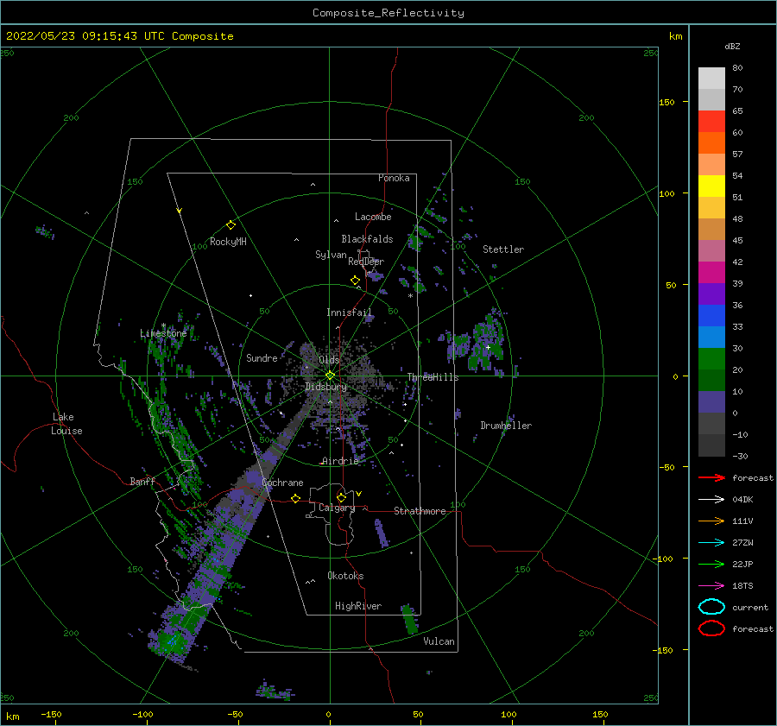Screen dimensions: 777x726
Task: Click the Blackfalds city label
Action: pos(367,239)
